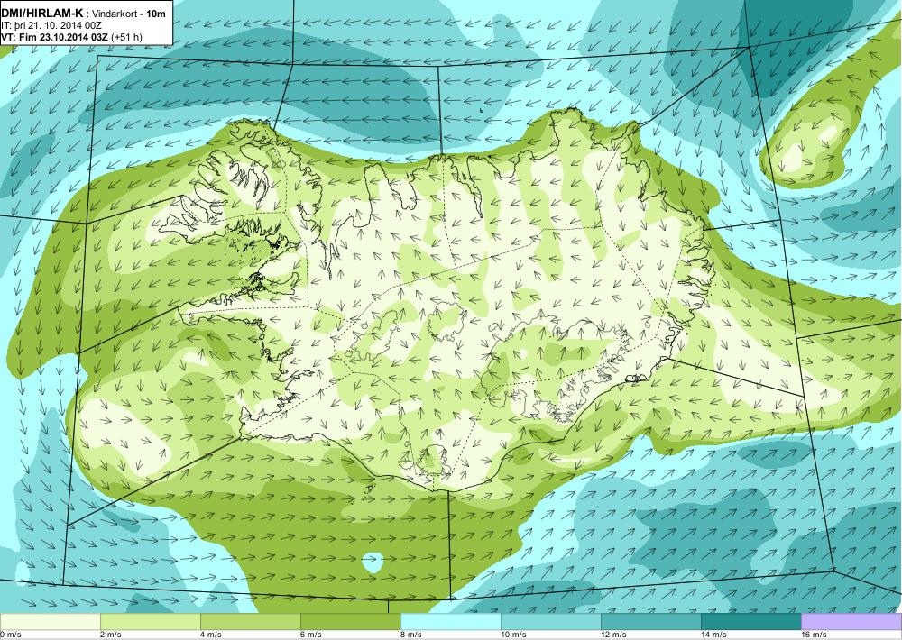Click the light cyan 8–10 m/s legend swatch
Viewport: 902px width, 640px height.
(450, 622)
